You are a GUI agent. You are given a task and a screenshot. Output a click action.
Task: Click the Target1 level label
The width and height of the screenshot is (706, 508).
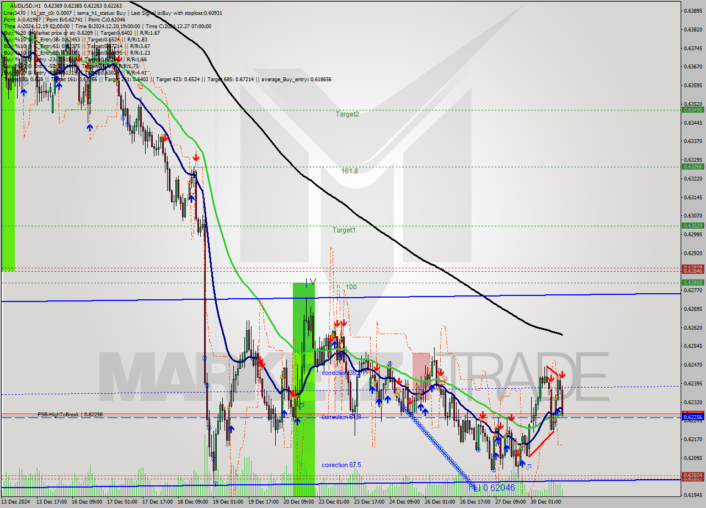344,230
